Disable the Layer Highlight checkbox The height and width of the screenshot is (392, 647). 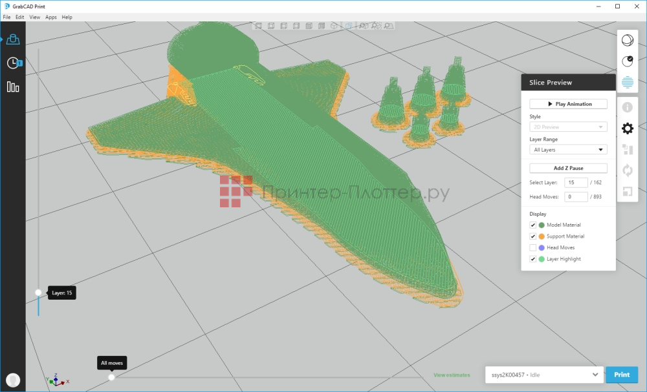[x=533, y=259]
